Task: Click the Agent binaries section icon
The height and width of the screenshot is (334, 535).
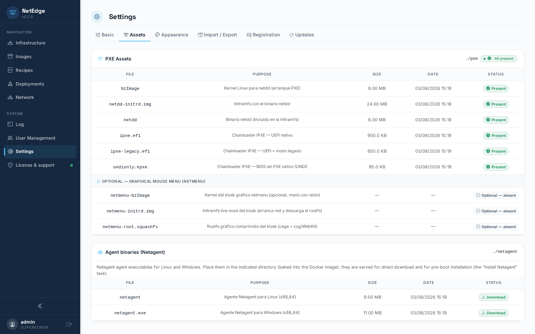Action: [x=100, y=252]
